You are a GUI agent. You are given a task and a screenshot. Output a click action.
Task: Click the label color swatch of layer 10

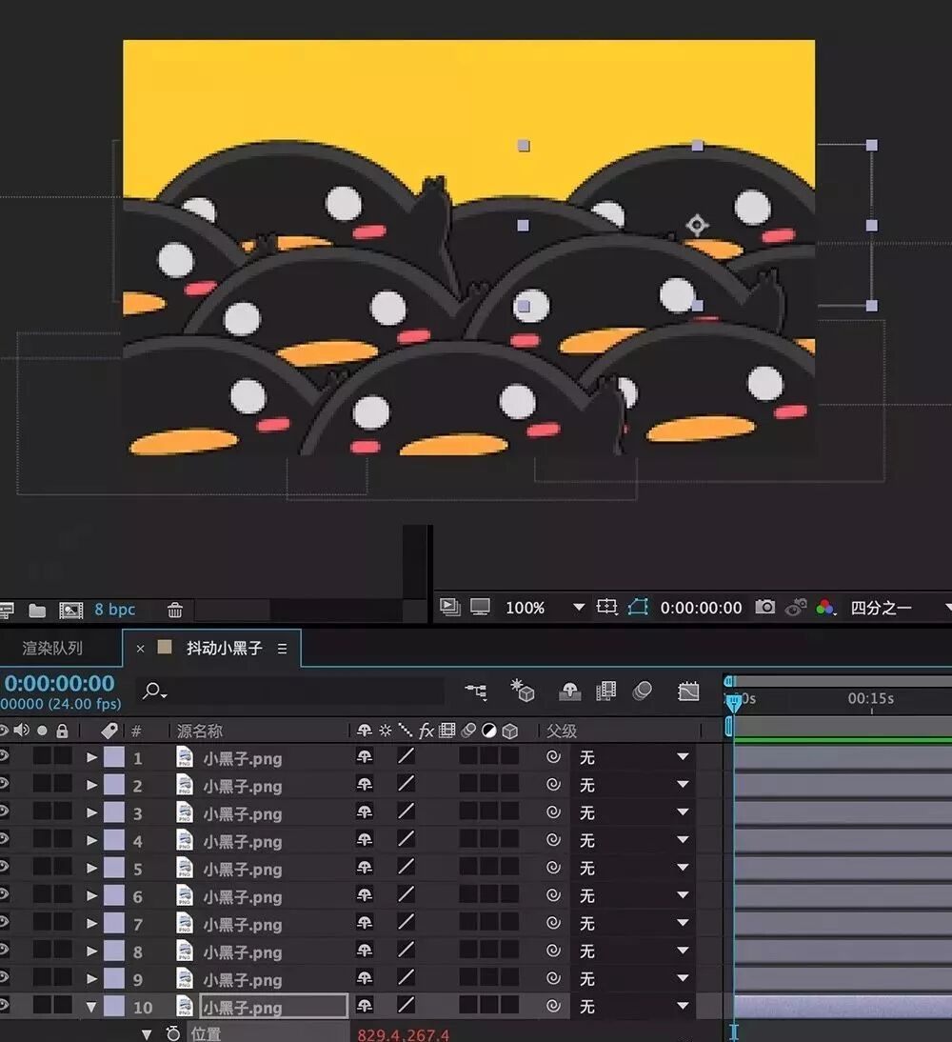tap(114, 1006)
